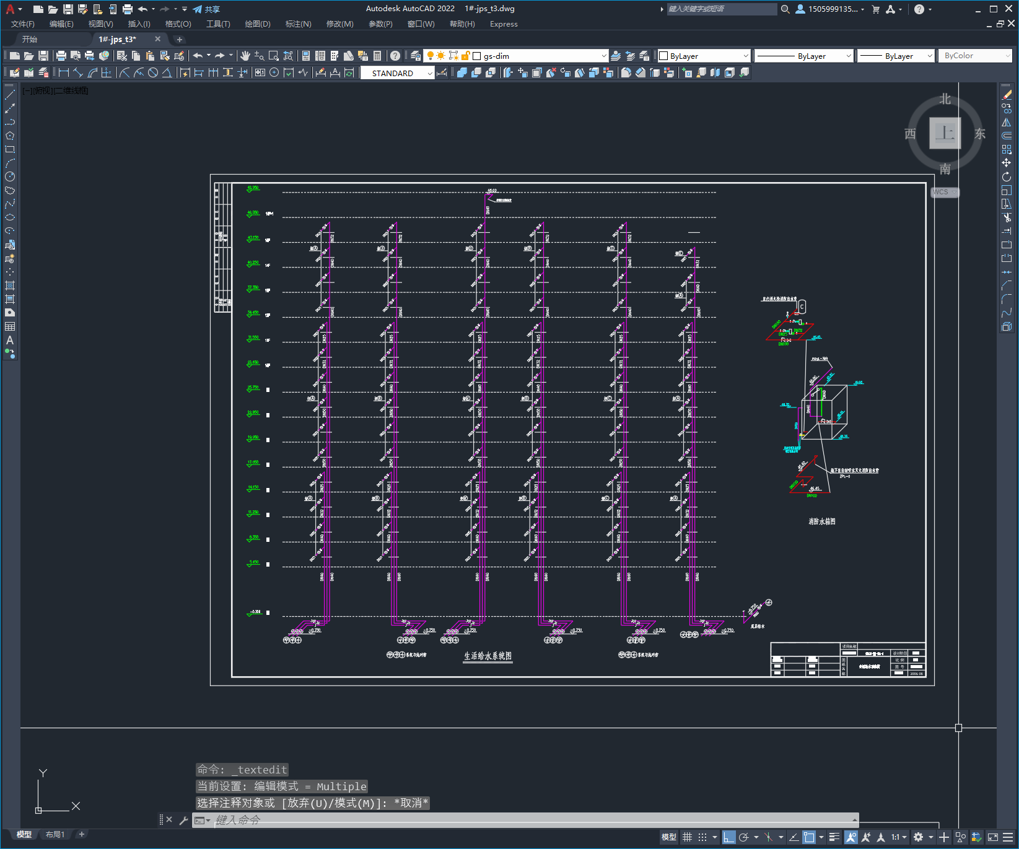This screenshot has width=1019, height=849.
Task: Click the 共享 share button
Action: coord(206,9)
